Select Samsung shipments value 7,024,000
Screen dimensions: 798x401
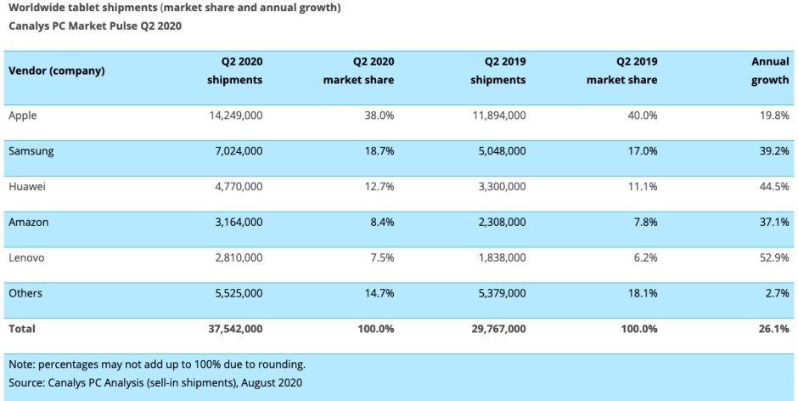tap(239, 151)
